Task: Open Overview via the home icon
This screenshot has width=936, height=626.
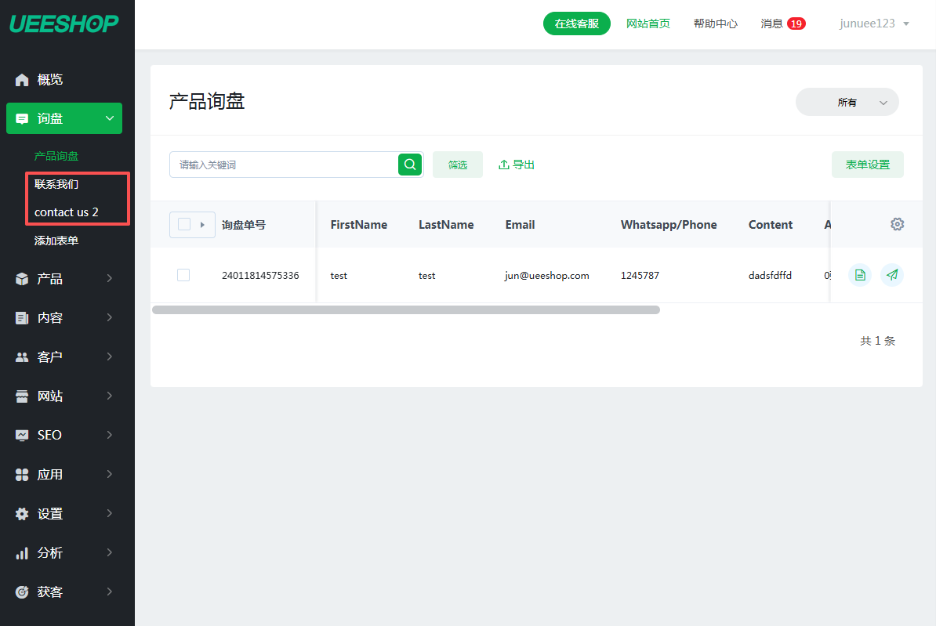Action: pos(22,80)
